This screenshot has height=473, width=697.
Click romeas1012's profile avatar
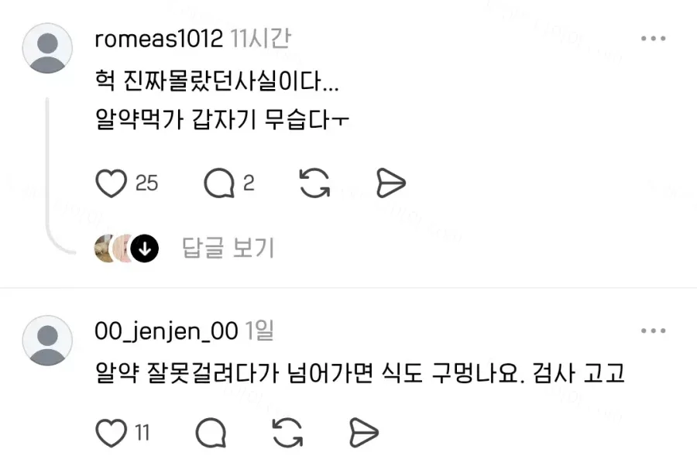[47, 48]
